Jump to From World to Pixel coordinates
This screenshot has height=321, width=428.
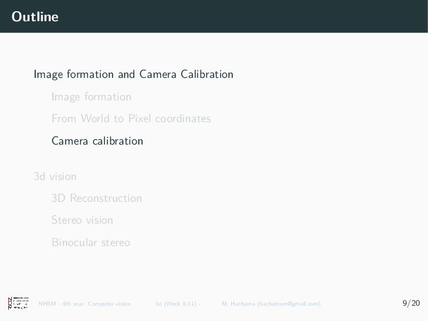click(x=131, y=119)
